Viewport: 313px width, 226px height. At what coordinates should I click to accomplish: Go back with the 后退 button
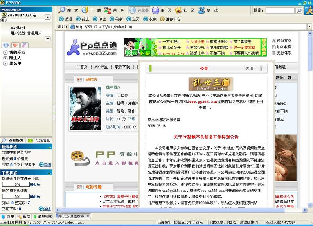pos(66,19)
